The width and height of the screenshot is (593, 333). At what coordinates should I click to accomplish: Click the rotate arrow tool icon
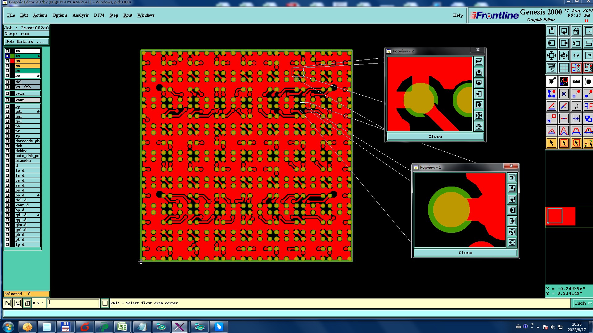(576, 106)
